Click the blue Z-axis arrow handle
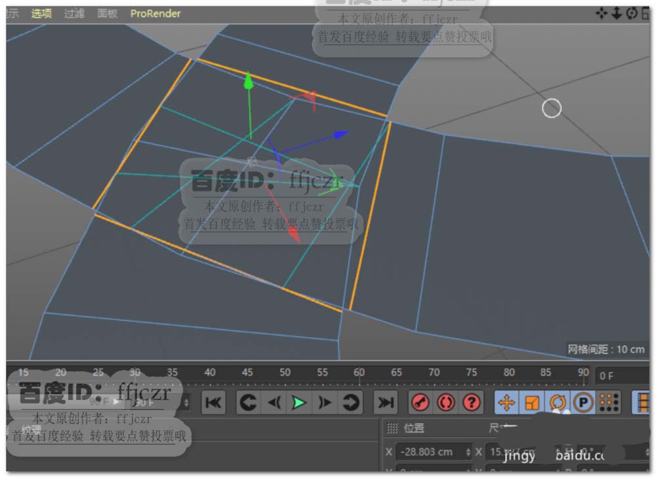Viewport: 656px width, 478px height. click(x=341, y=134)
